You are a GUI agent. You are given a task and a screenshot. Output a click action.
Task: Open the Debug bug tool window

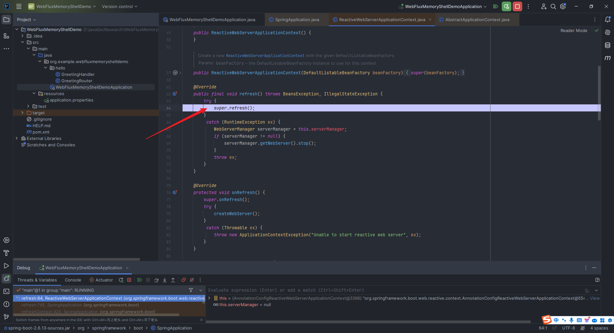(x=6, y=279)
